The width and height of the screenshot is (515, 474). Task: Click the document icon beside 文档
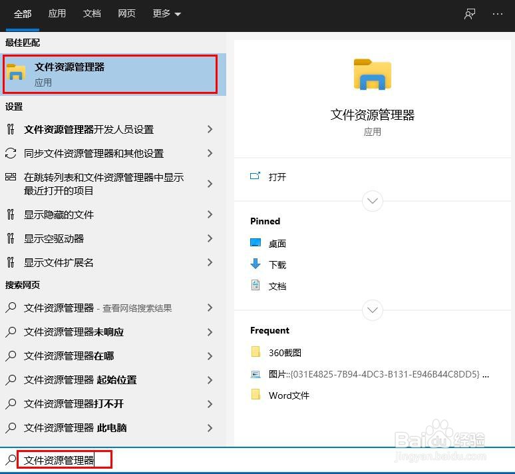(256, 286)
